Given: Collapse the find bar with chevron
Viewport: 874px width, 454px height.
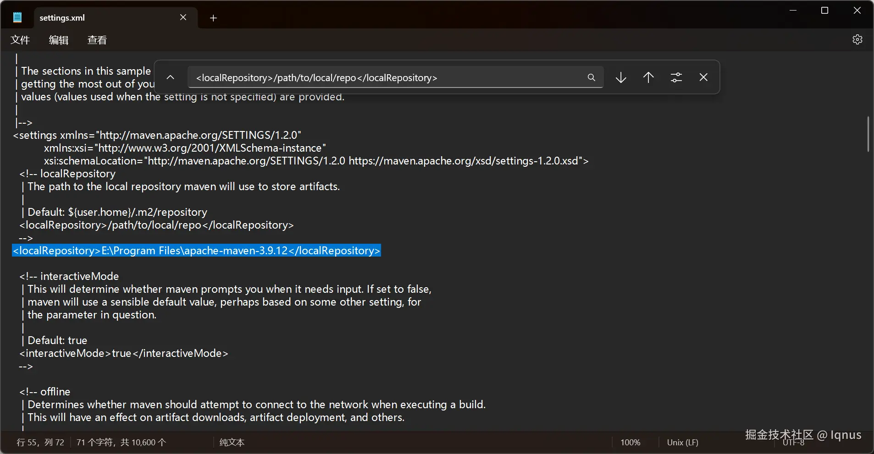Looking at the screenshot, I should (170, 77).
